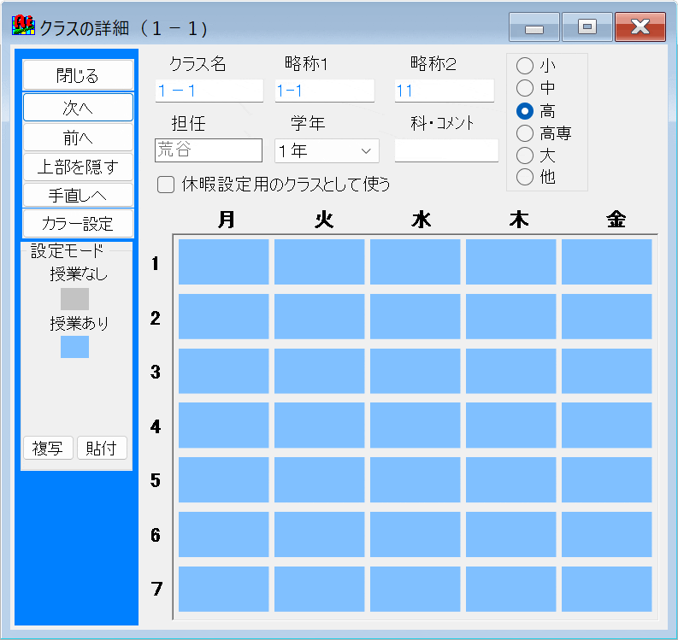Click the 月 column header
This screenshot has width=678, height=640.
click(x=227, y=220)
